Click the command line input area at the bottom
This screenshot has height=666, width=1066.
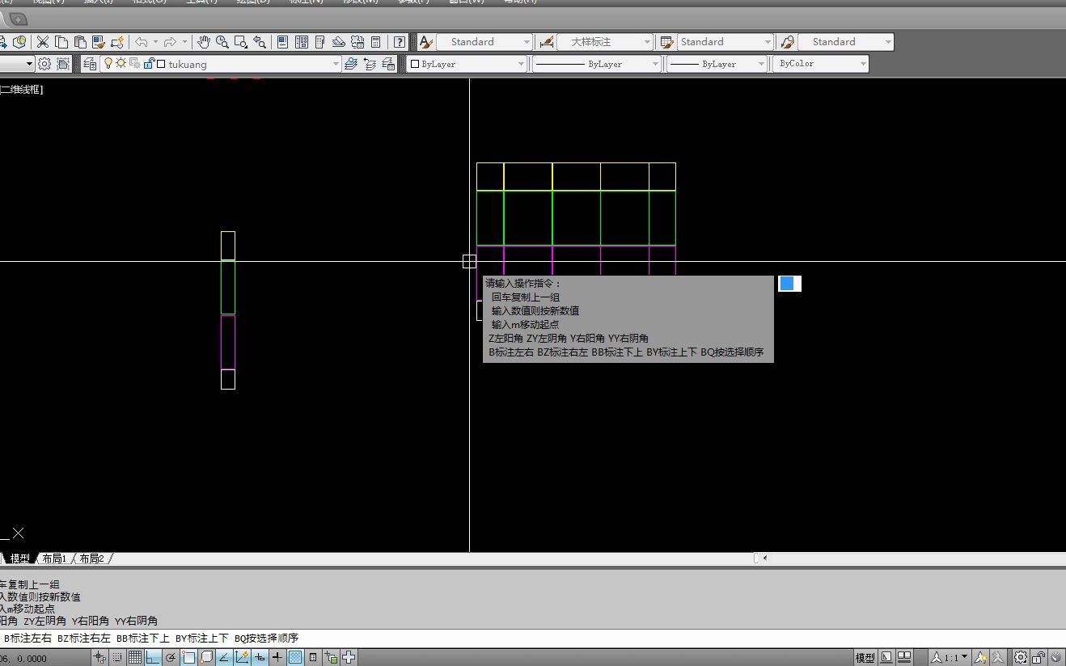point(533,639)
